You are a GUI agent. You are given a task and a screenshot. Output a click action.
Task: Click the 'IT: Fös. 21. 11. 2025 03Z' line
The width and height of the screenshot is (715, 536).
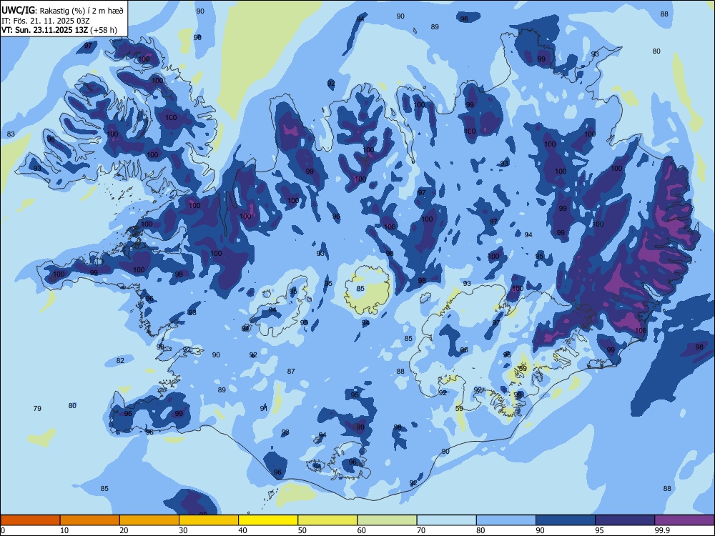tap(46, 21)
